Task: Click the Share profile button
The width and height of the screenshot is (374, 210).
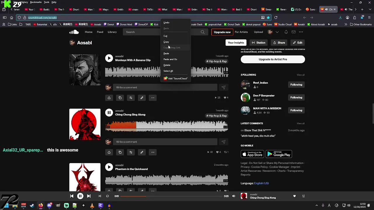Action: [279, 43]
